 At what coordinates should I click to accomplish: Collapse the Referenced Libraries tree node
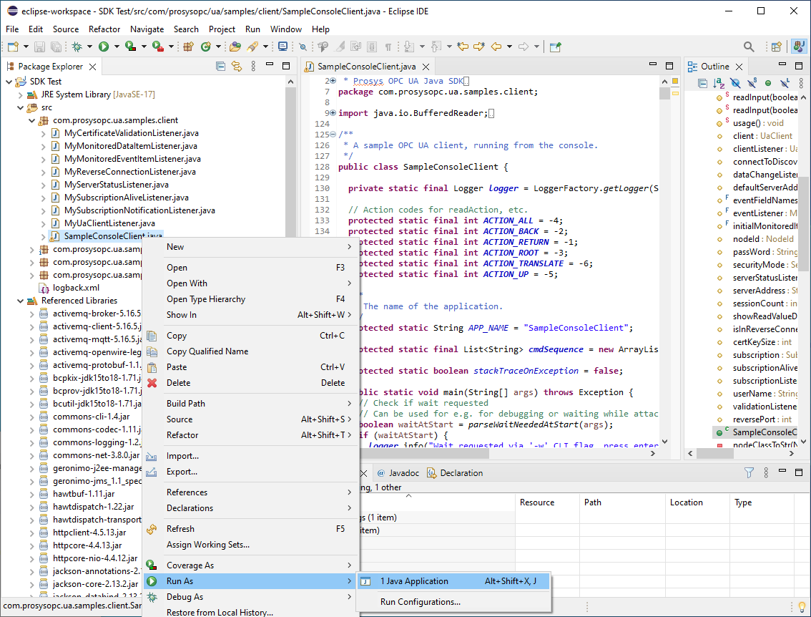click(21, 301)
